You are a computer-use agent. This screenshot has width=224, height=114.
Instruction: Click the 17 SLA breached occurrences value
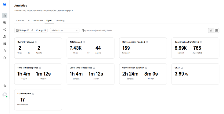pyautogui.click(x=23, y=100)
